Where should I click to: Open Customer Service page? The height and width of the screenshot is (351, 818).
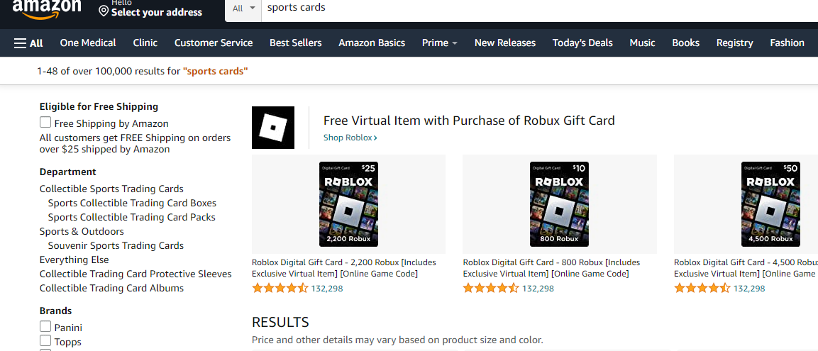pos(214,43)
